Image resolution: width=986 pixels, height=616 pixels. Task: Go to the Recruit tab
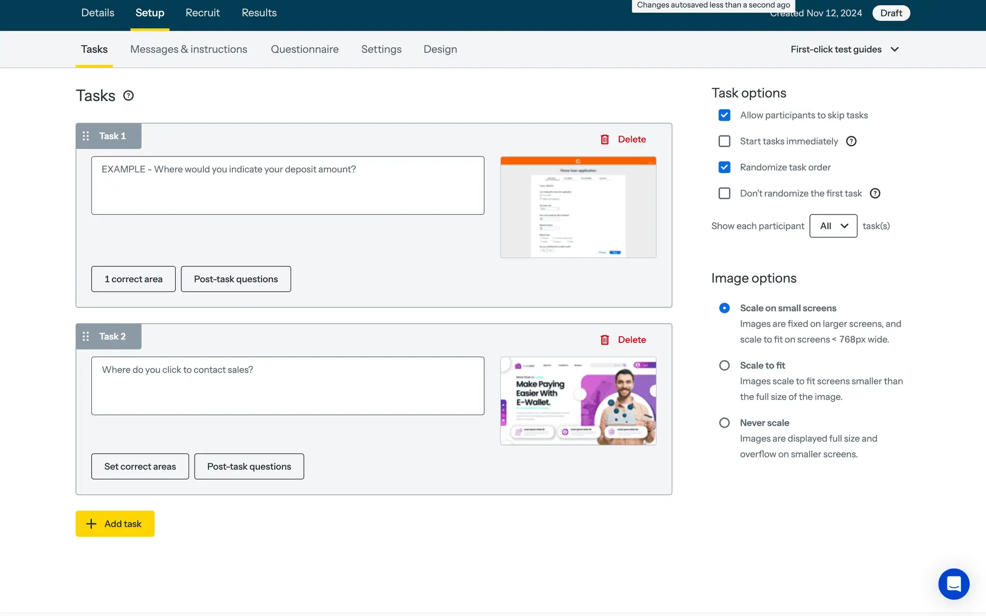[x=202, y=13]
